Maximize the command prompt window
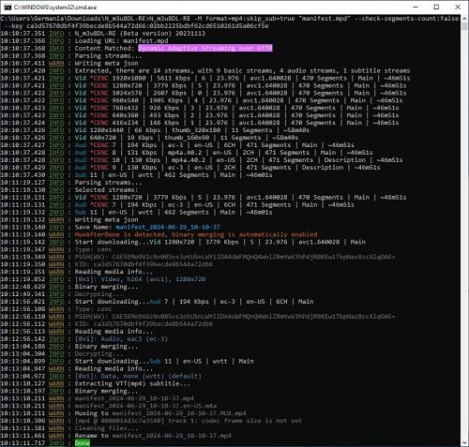 pyautogui.click(x=436, y=7)
